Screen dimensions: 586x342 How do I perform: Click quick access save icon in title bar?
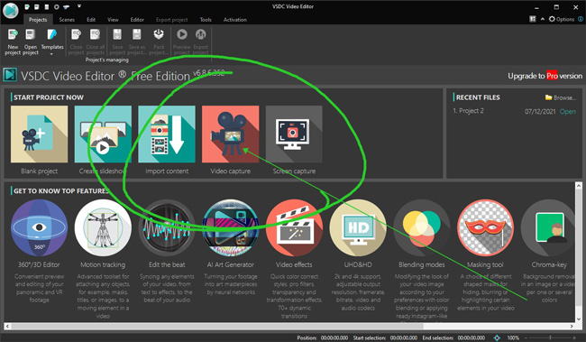(46, 6)
